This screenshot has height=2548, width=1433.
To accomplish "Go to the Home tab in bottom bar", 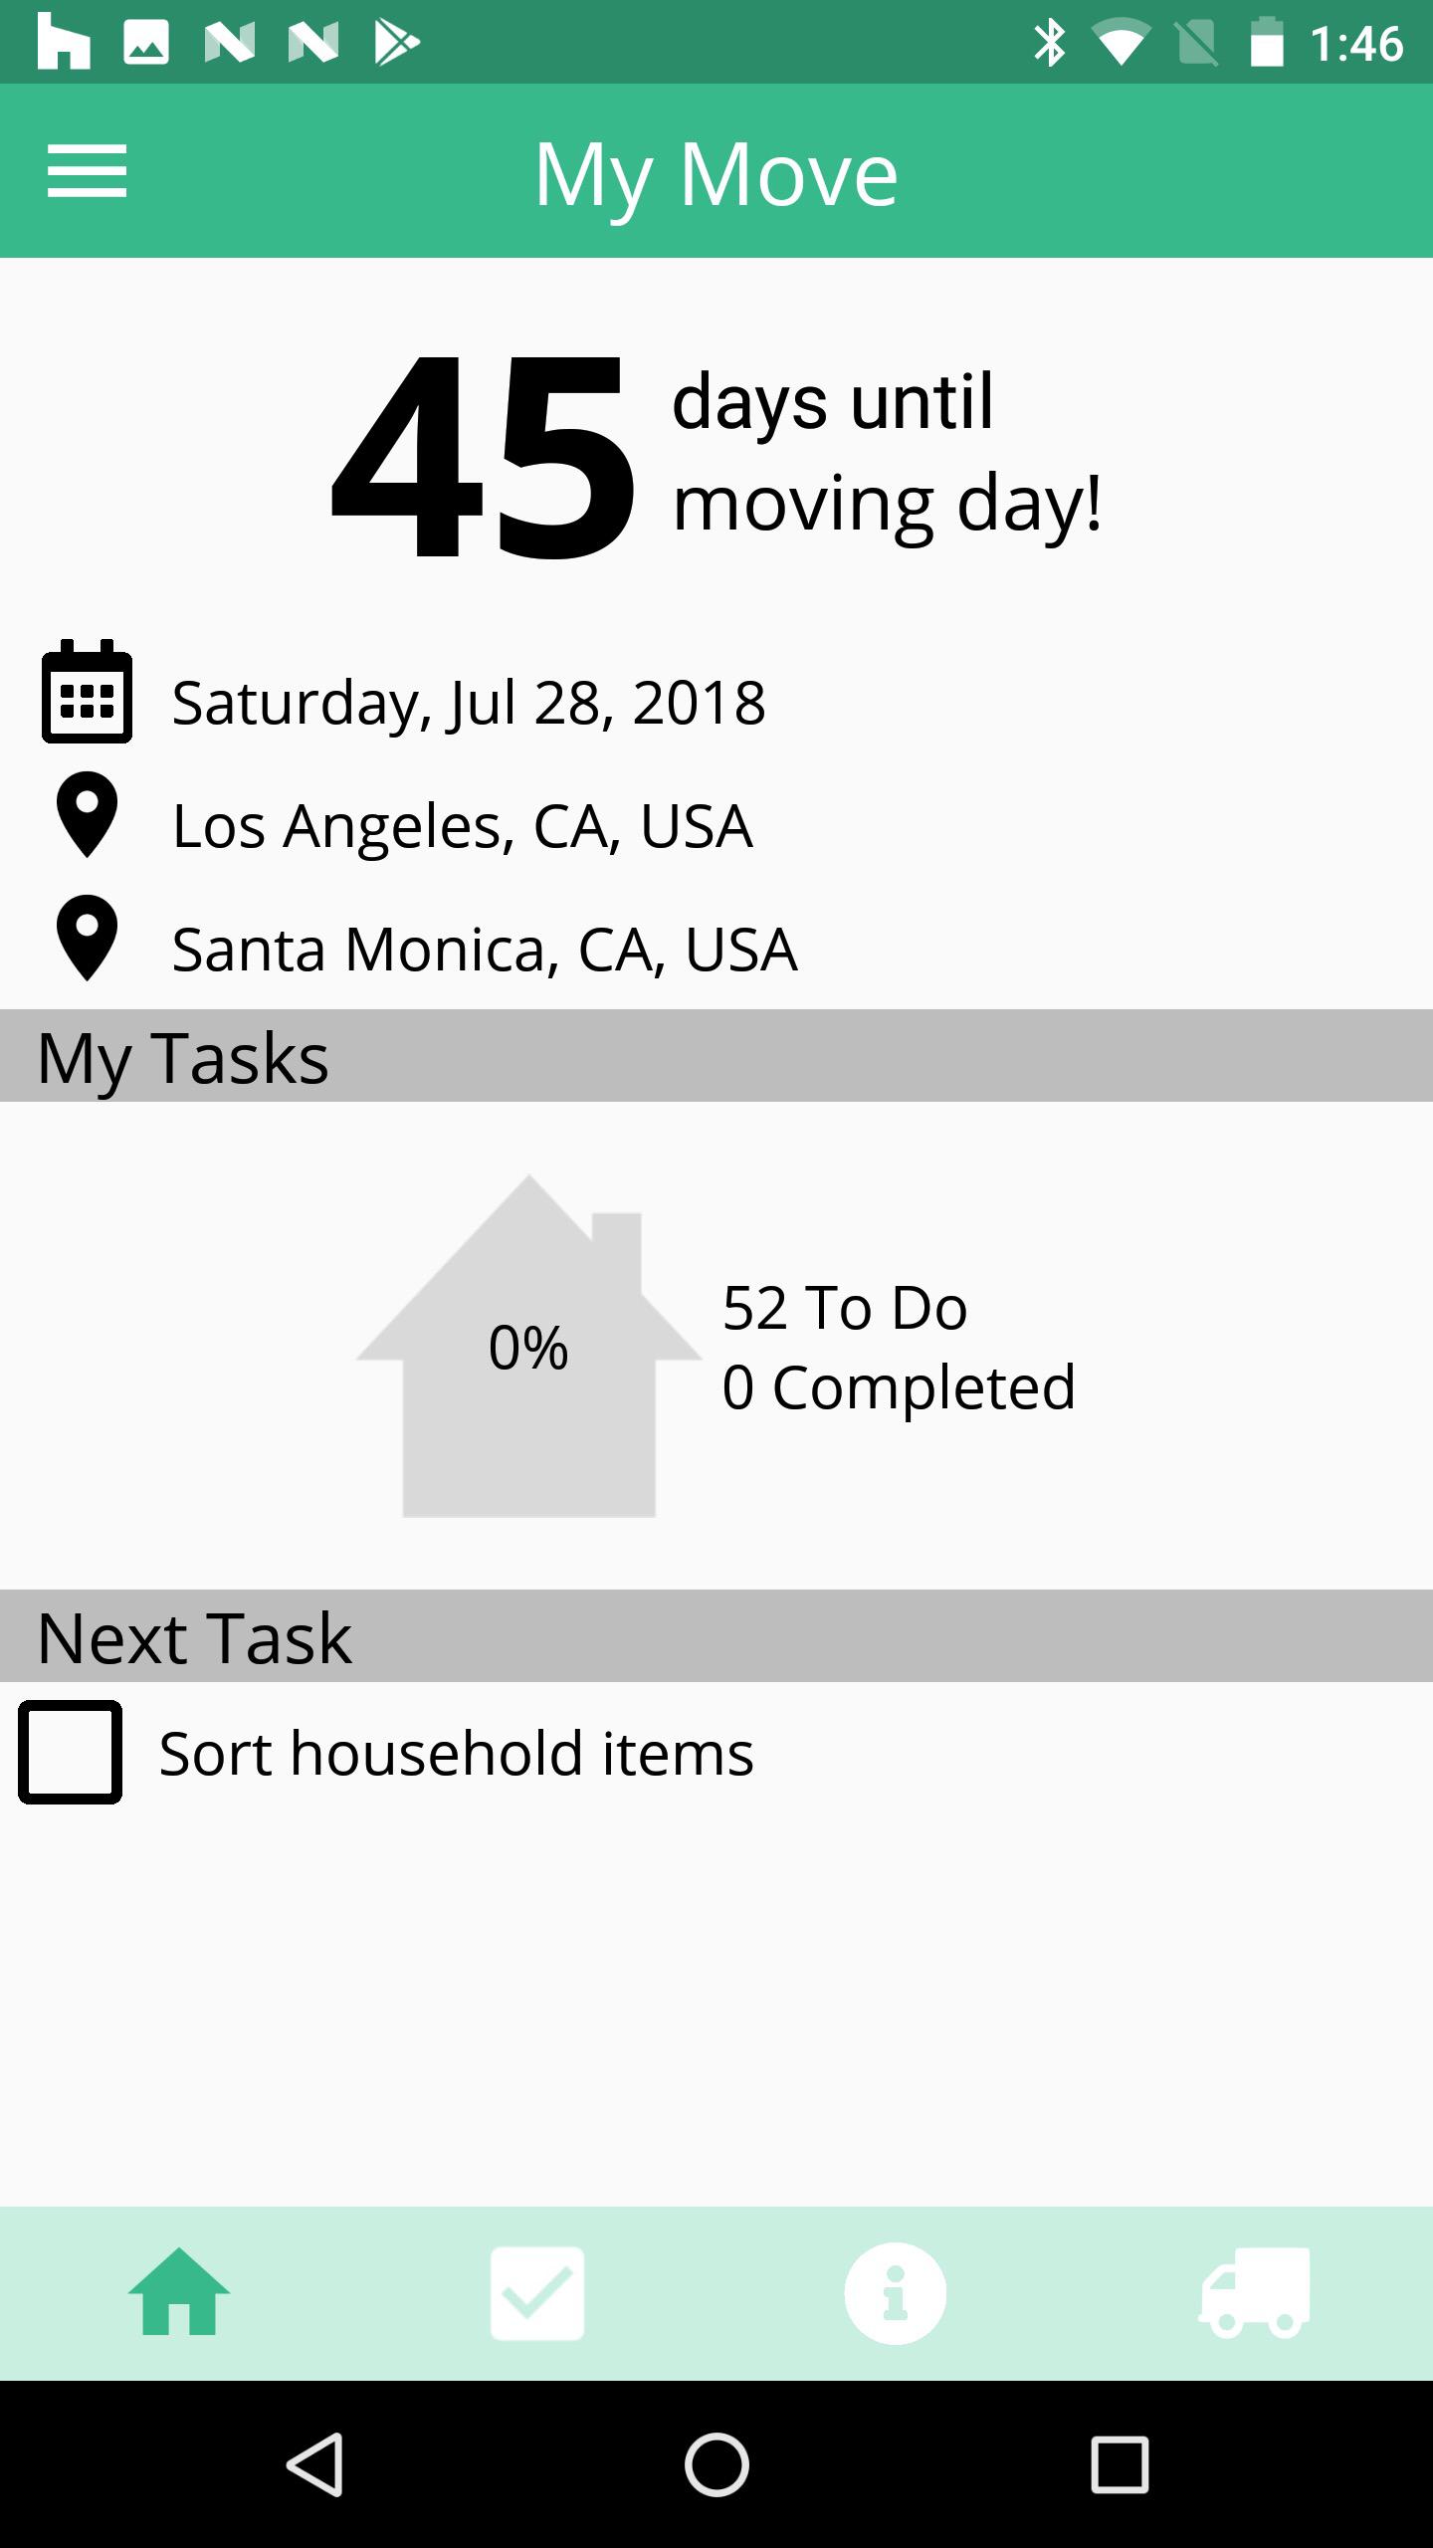I will coord(179,2293).
